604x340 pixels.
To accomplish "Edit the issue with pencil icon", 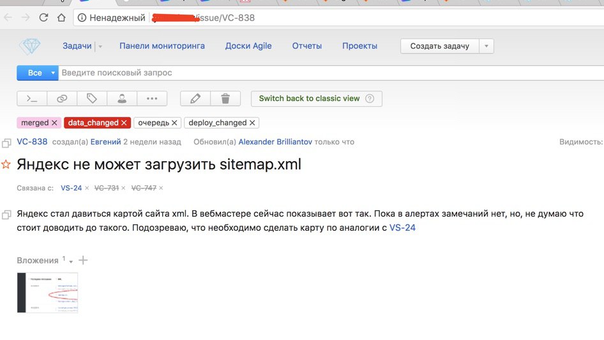I will 195,98.
